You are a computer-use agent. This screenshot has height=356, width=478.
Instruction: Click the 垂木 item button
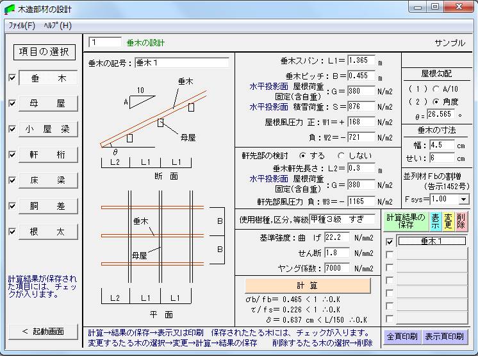[x=48, y=78]
